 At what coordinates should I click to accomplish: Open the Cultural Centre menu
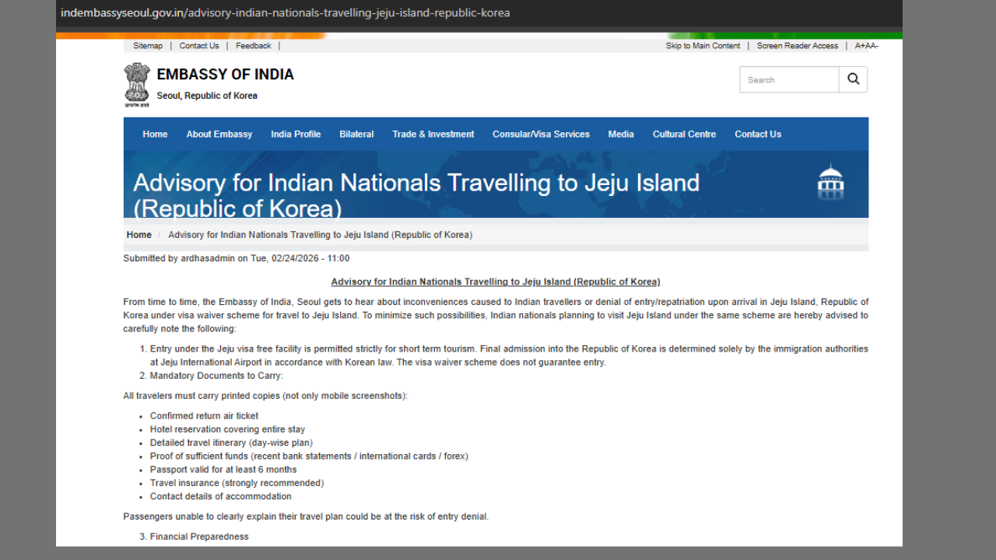point(684,134)
